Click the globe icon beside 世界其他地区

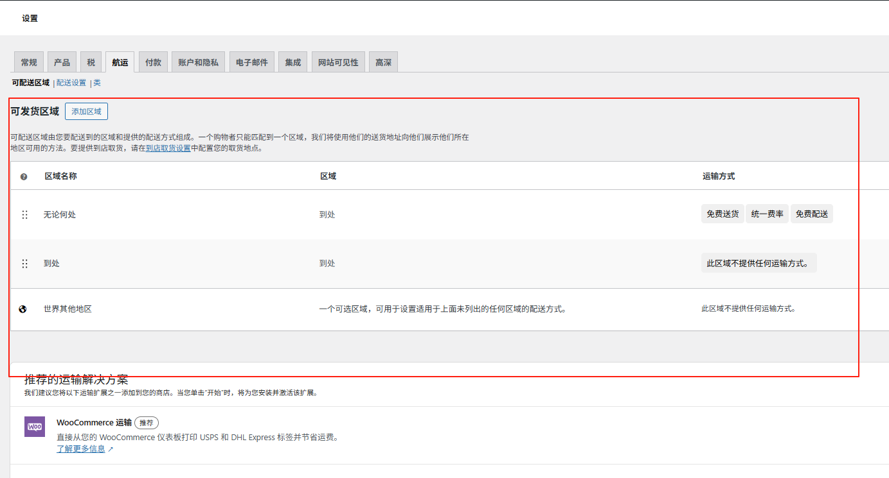(23, 309)
